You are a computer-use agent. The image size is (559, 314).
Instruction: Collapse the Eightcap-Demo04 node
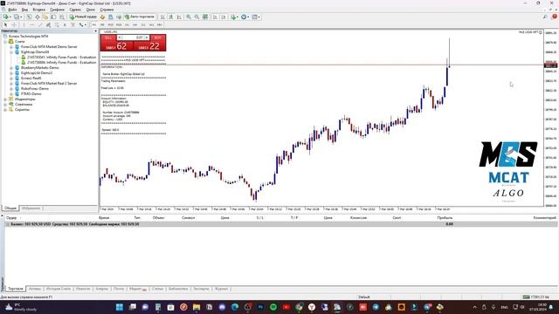point(11,52)
